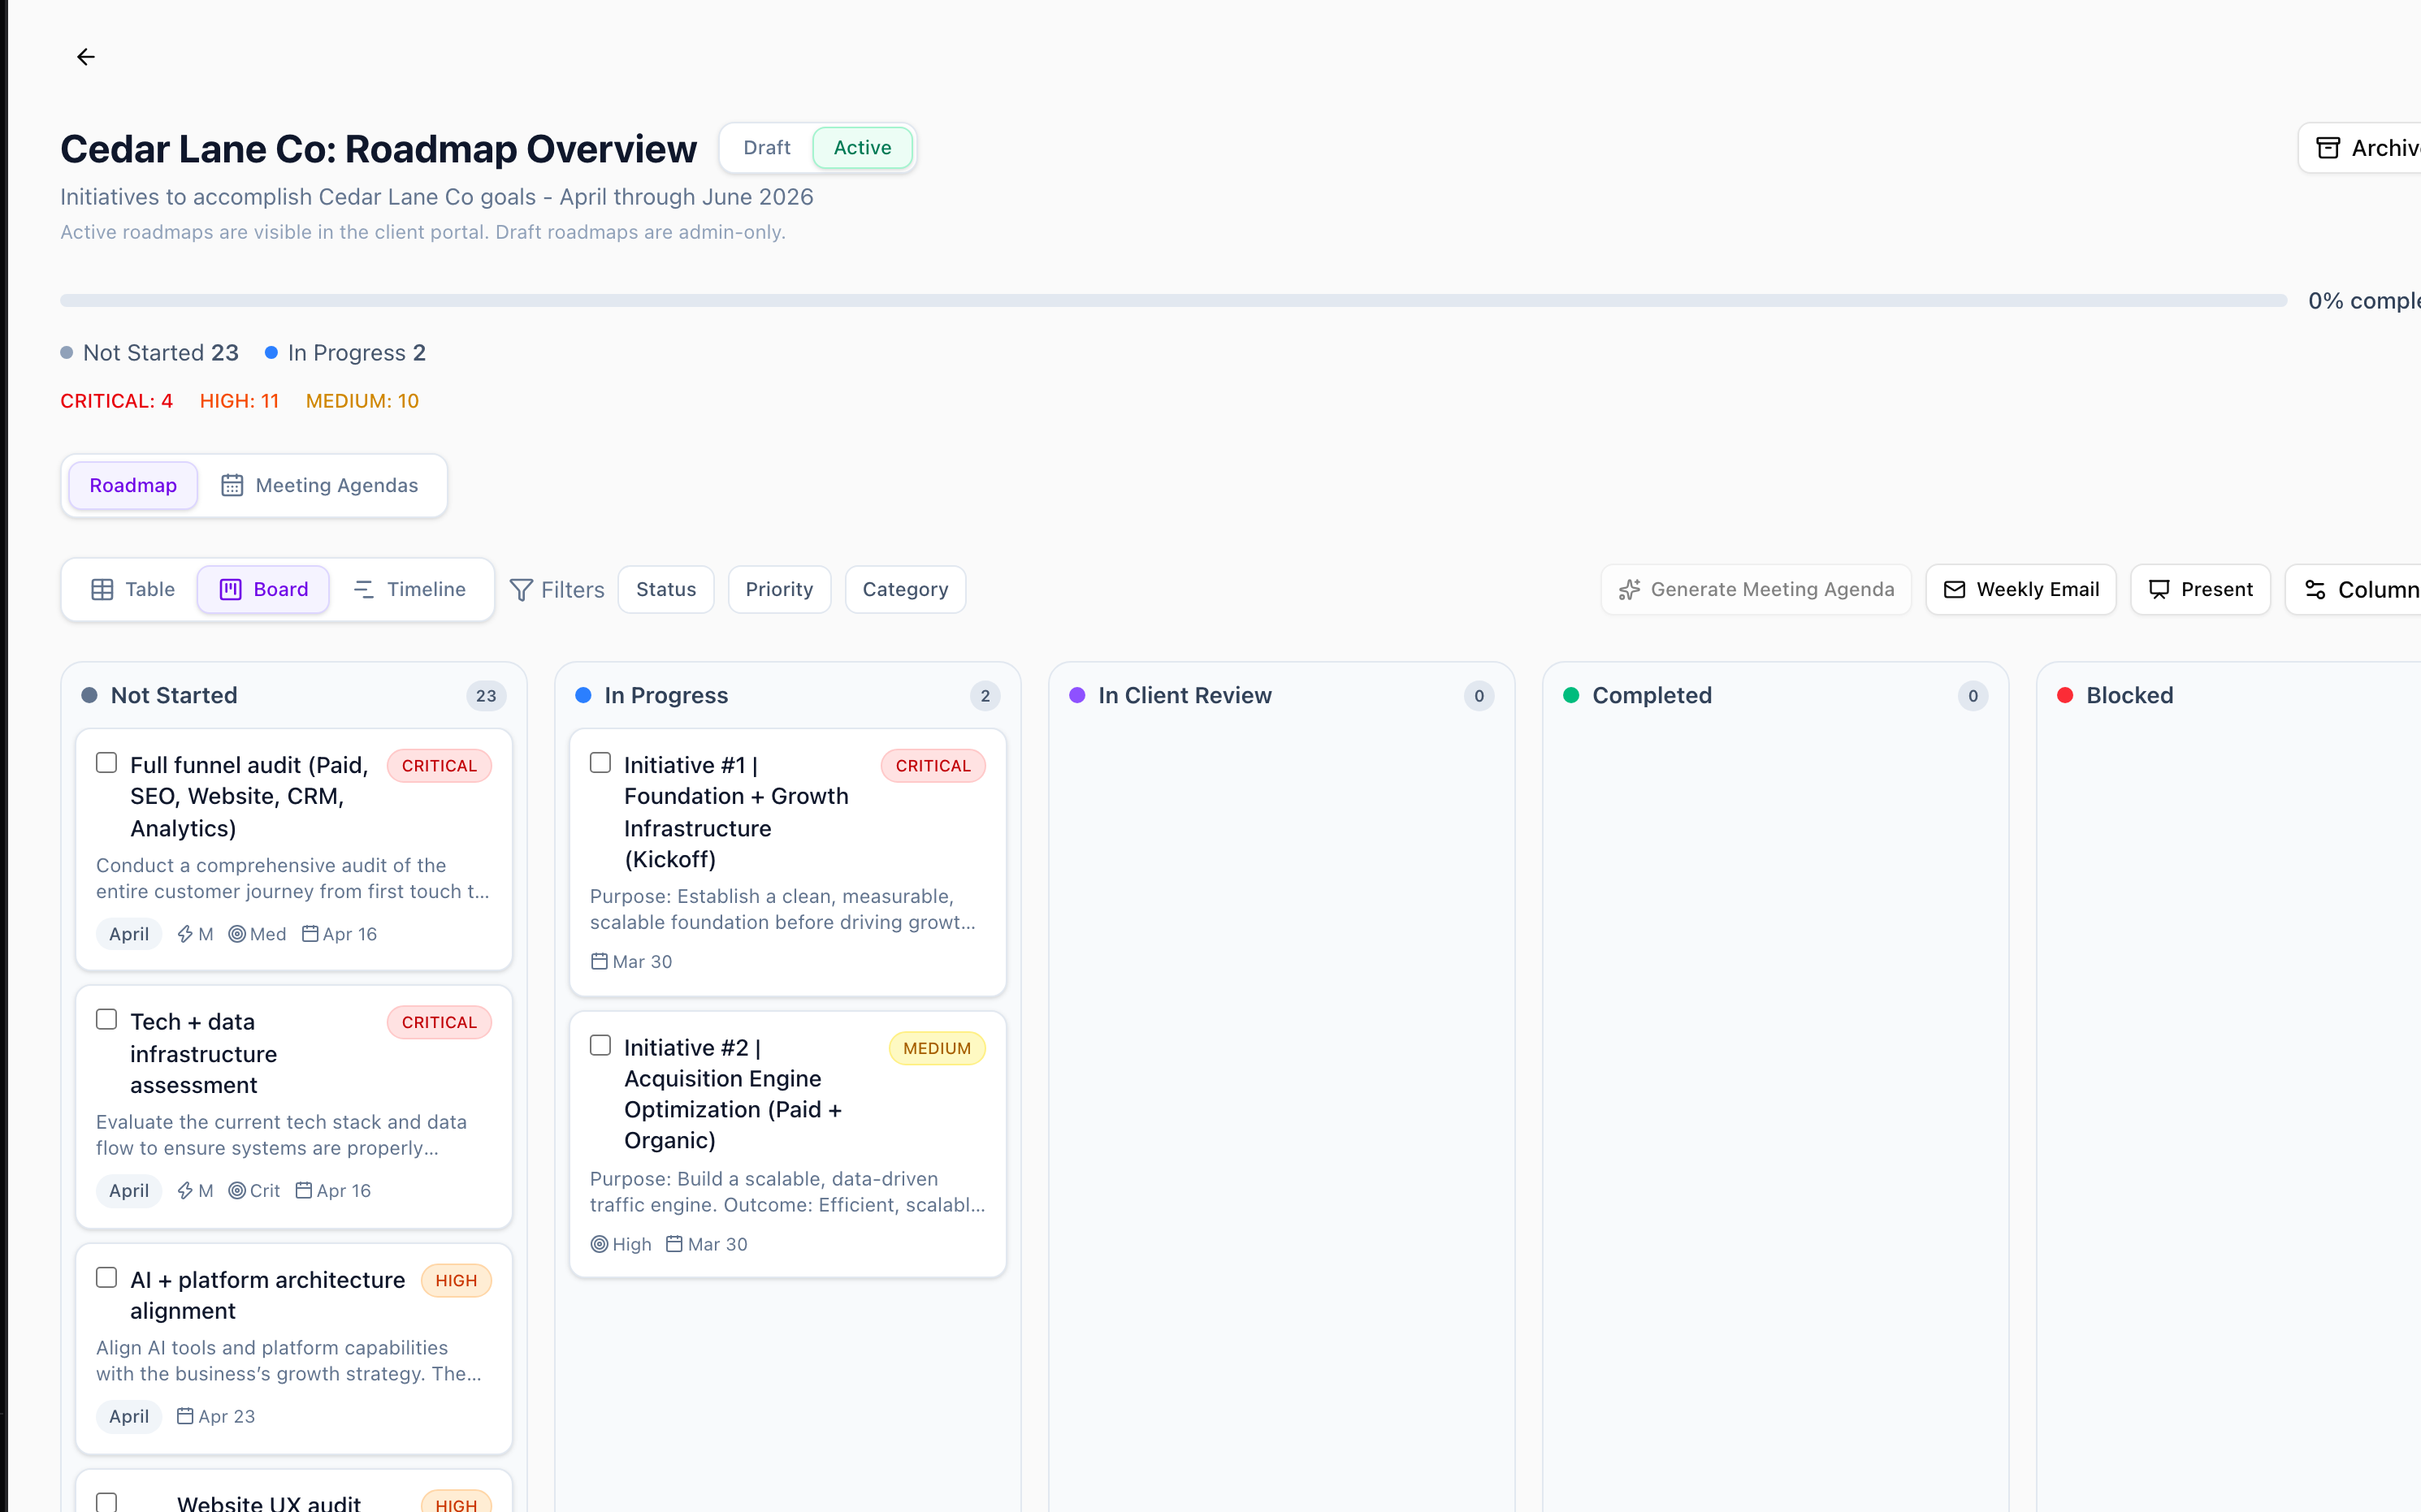Viewport: 2421px width, 1512px height.
Task: Click the April tag on Tech + data card
Action: click(x=129, y=1191)
